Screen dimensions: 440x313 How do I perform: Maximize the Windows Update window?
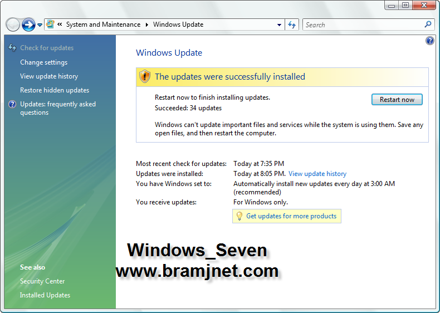[405, 6]
